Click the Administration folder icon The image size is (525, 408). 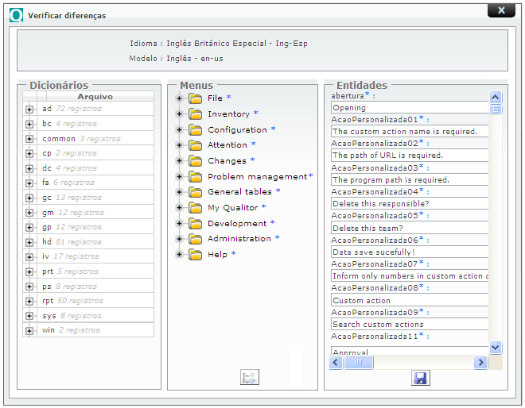(x=196, y=239)
